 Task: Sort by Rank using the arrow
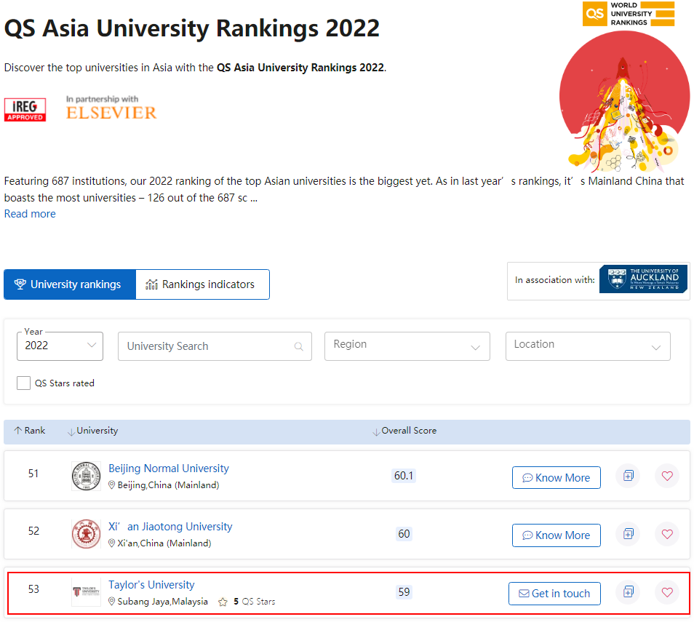click(17, 431)
